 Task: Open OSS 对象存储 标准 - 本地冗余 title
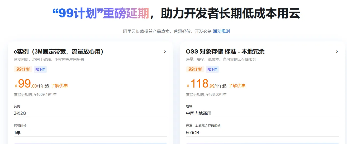[225, 52]
